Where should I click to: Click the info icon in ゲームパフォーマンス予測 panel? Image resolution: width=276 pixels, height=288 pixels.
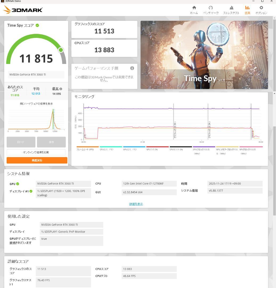coord(132,68)
